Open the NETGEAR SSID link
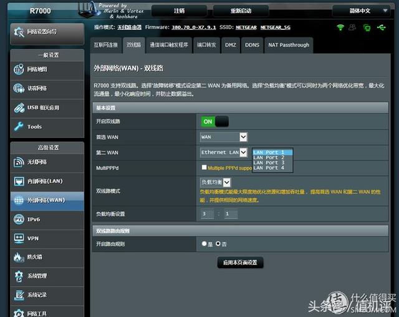The image size is (399, 317). tap(246, 27)
